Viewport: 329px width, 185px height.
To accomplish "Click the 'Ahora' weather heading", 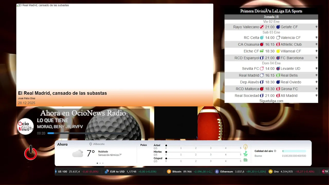I will tap(62, 144).
